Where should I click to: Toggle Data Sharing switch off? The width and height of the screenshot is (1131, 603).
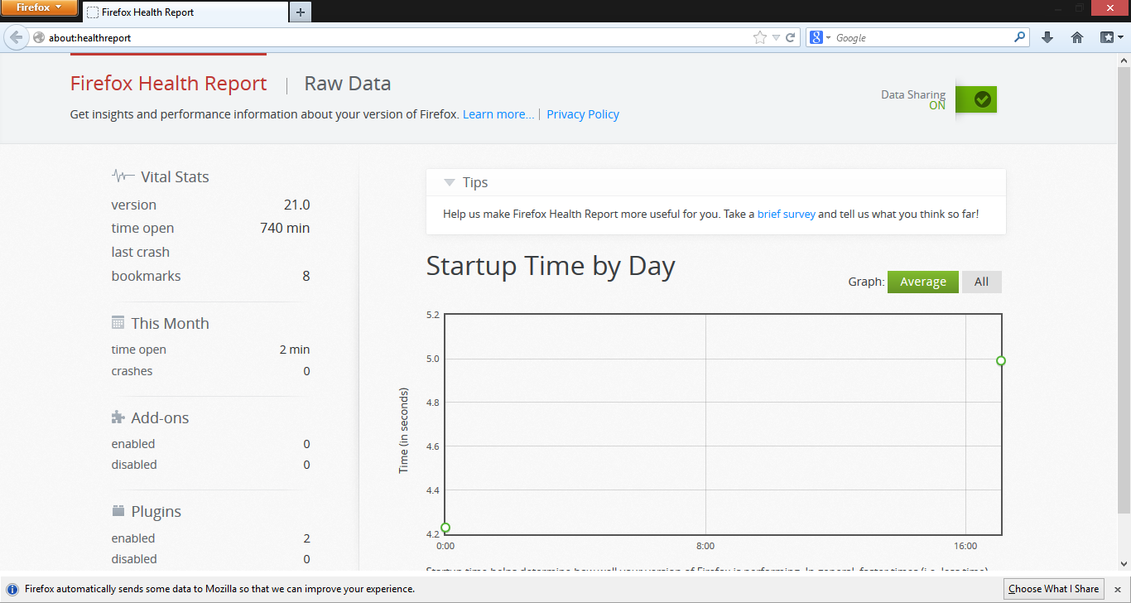pos(976,99)
